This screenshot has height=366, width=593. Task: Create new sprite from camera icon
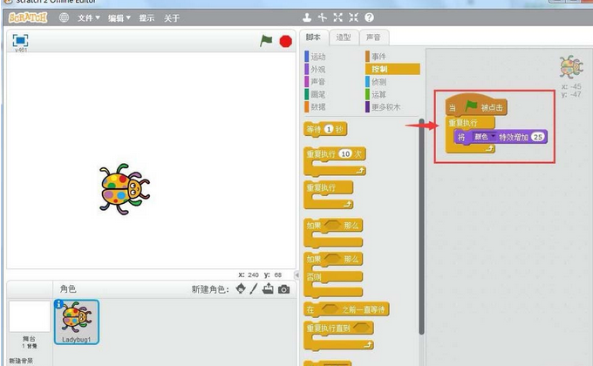[x=283, y=289]
